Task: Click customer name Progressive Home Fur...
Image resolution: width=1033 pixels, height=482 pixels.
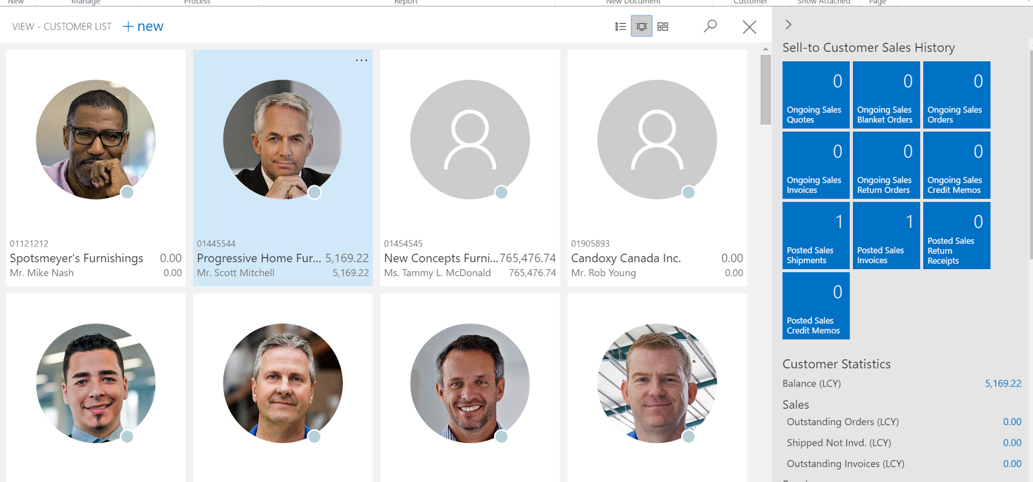Action: [x=259, y=258]
